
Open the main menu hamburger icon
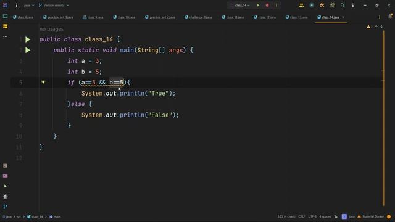click(x=17, y=6)
